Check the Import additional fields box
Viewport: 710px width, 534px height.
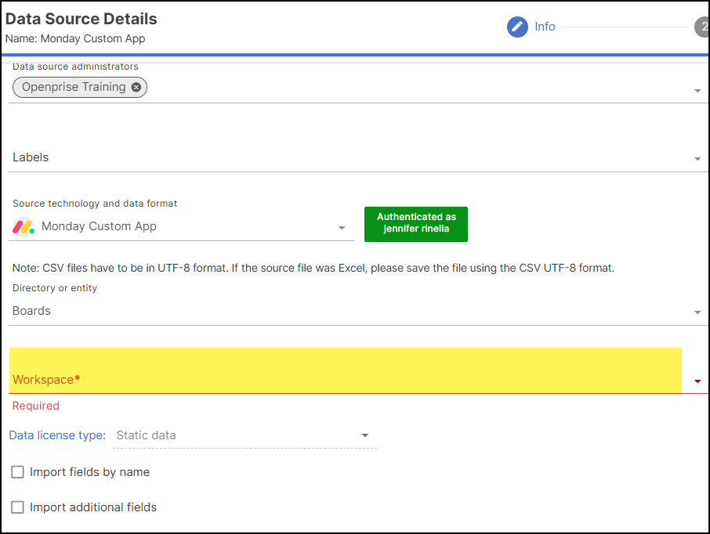pos(17,507)
